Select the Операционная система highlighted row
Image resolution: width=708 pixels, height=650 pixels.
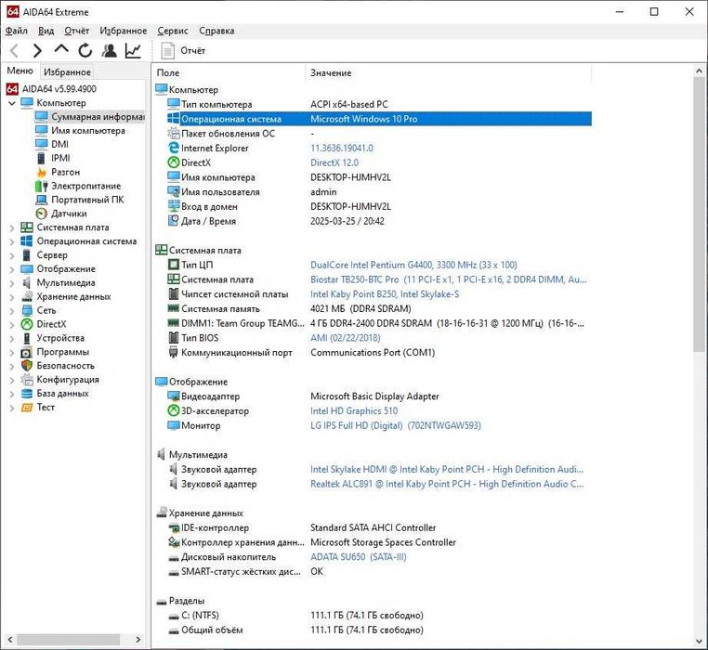pyautogui.click(x=379, y=119)
